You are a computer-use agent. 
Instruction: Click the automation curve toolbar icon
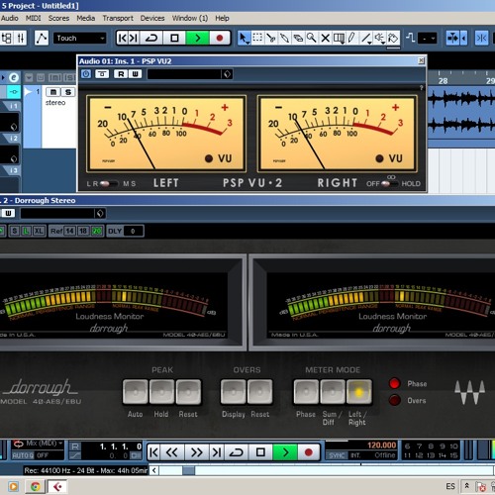42,39
